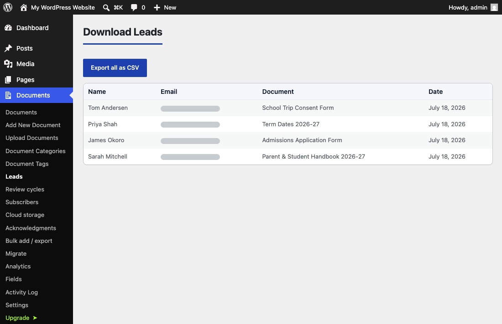The image size is (502, 324).
Task: Click the Download Leads heading
Action: coord(123,32)
